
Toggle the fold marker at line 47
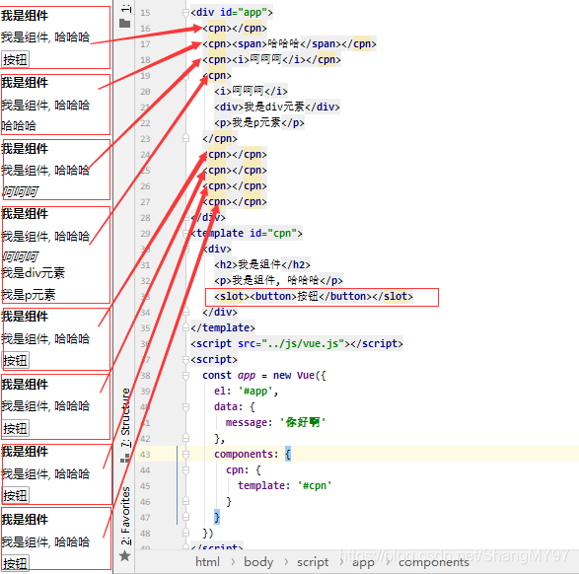point(185,518)
